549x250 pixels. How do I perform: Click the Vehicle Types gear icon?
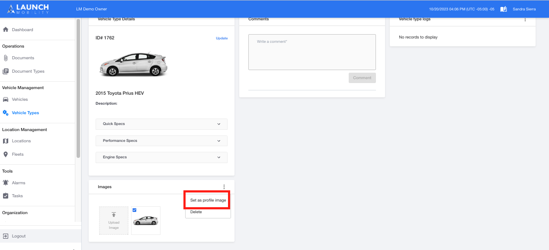point(6,113)
